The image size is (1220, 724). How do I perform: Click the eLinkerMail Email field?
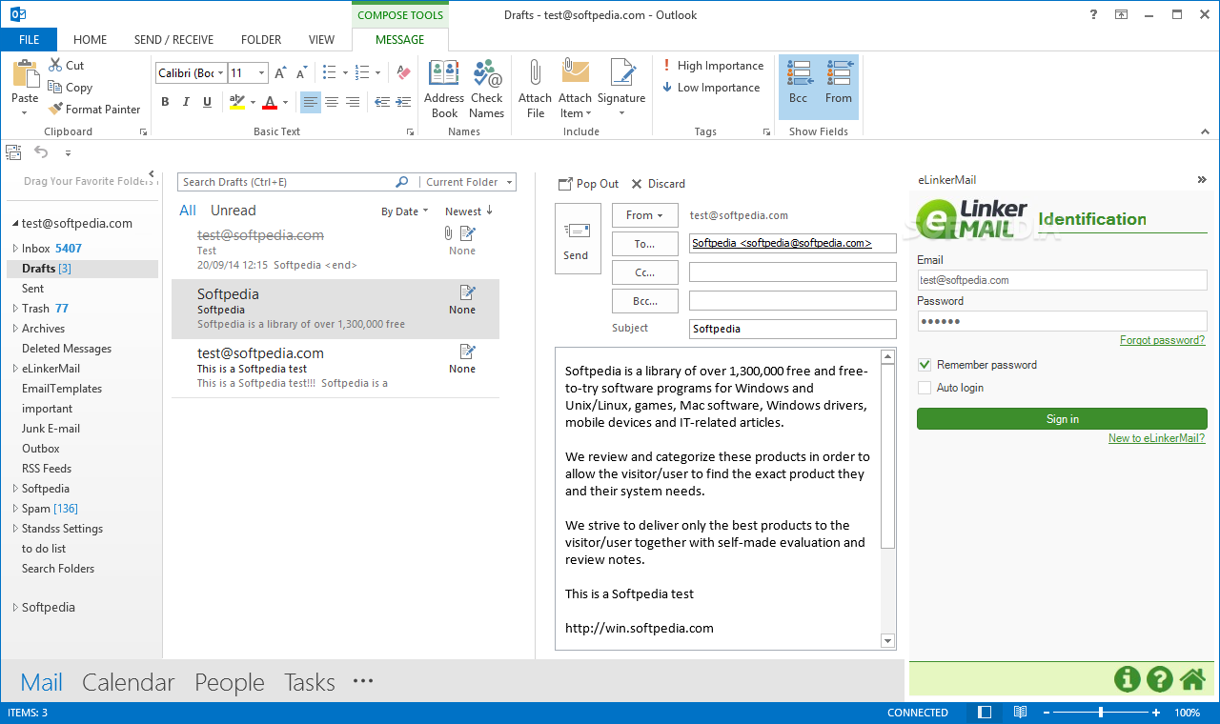click(x=1062, y=280)
